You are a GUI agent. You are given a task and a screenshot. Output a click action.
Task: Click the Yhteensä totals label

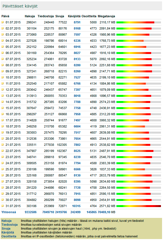[9, 212]
